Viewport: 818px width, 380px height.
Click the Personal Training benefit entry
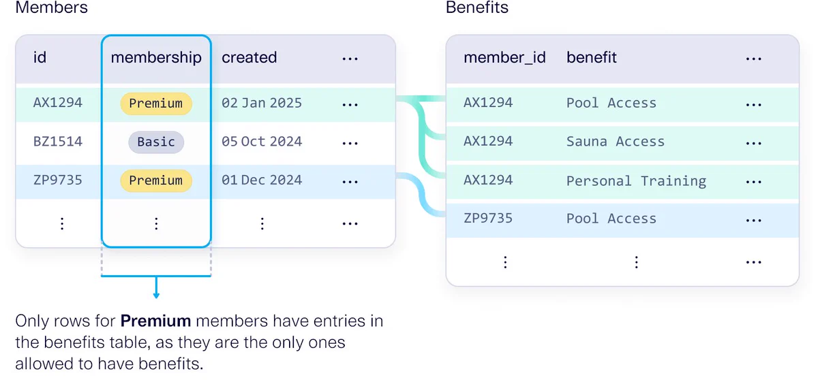click(x=636, y=180)
